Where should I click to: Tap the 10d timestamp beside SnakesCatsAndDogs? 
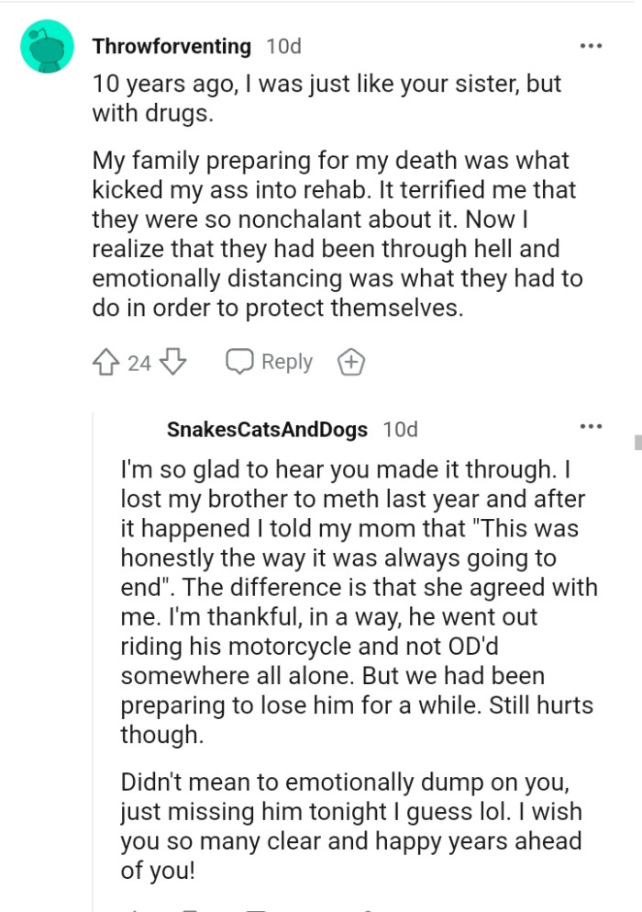pyautogui.click(x=400, y=429)
